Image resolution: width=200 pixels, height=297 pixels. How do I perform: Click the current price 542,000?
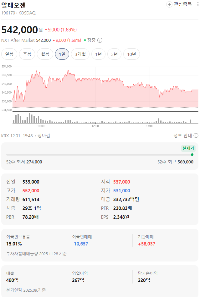[20, 30]
